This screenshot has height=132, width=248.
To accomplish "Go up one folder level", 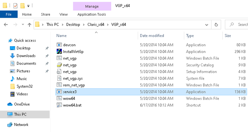I will 29,25.
